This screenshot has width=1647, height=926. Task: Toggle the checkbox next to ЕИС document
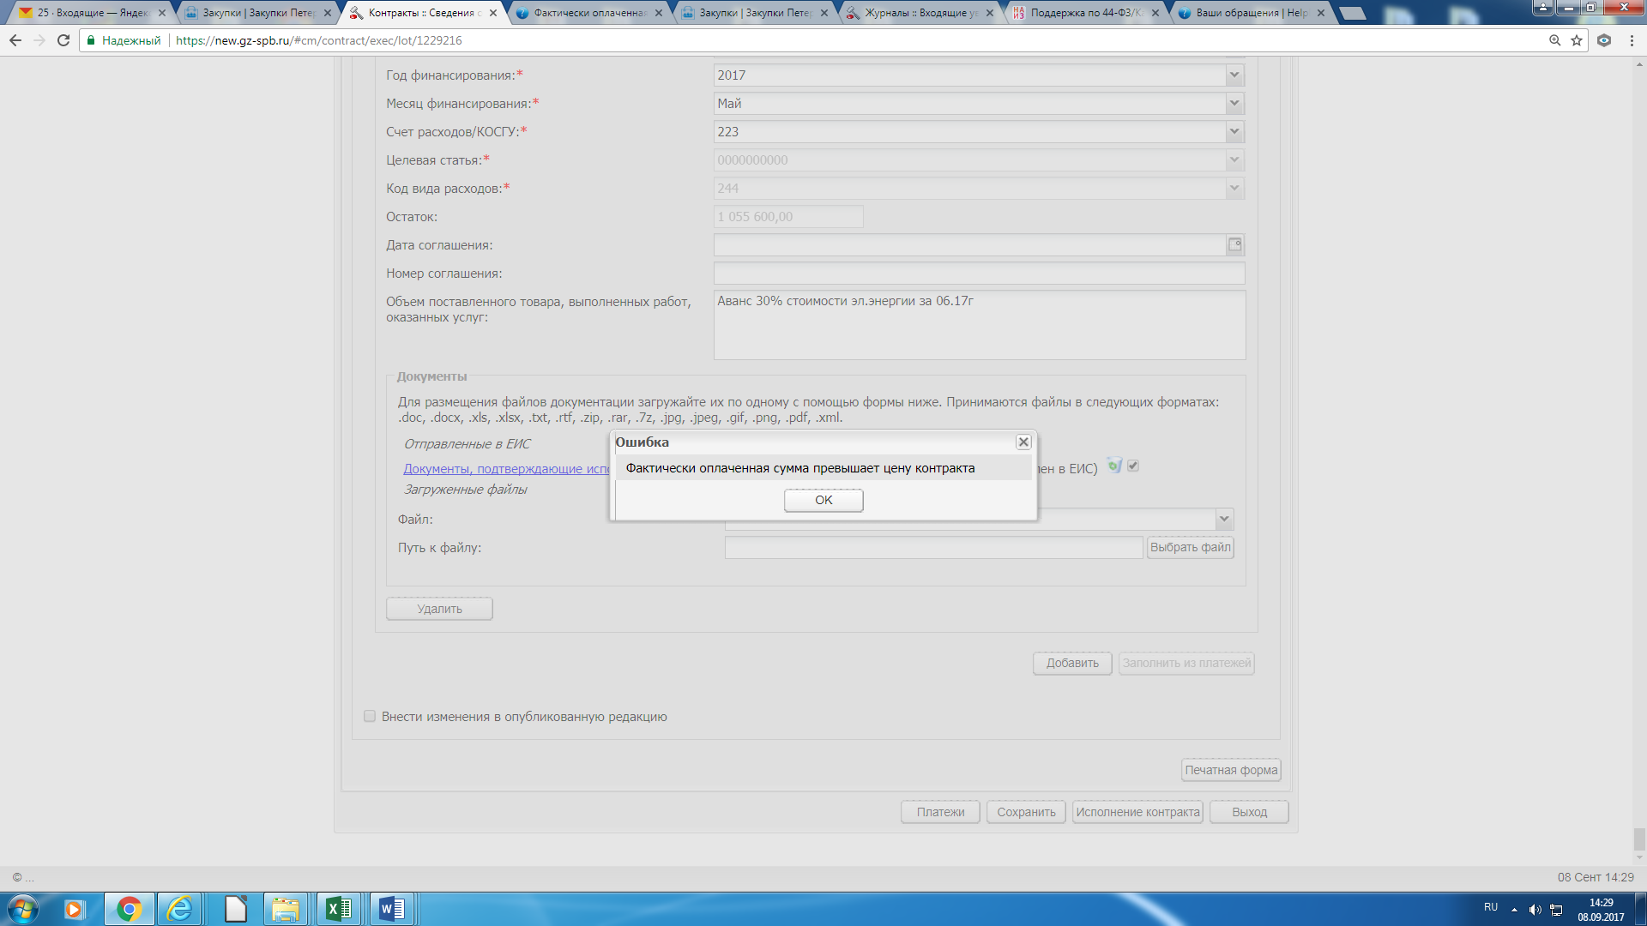1133,466
